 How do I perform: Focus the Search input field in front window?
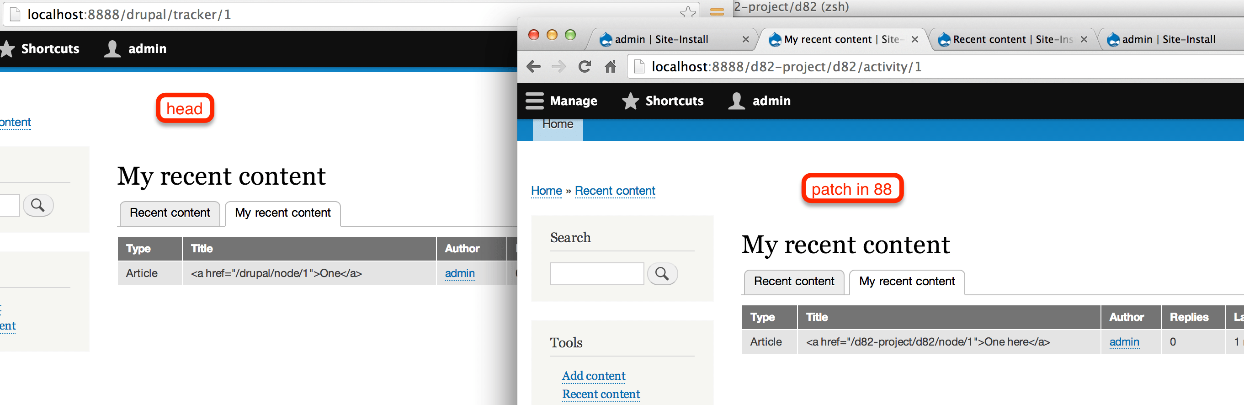597,274
